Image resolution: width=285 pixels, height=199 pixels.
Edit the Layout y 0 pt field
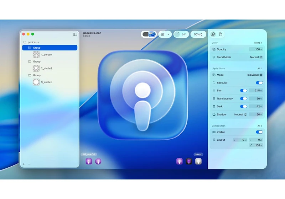(256, 140)
